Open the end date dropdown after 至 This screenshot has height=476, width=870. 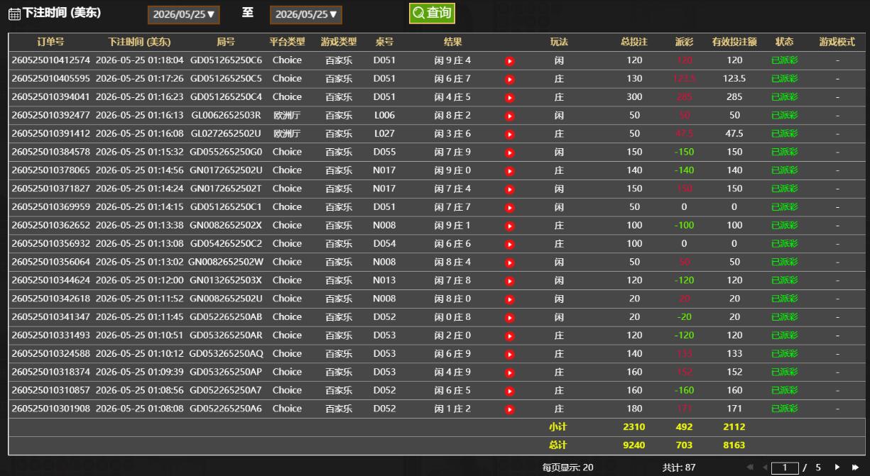pyautogui.click(x=307, y=14)
